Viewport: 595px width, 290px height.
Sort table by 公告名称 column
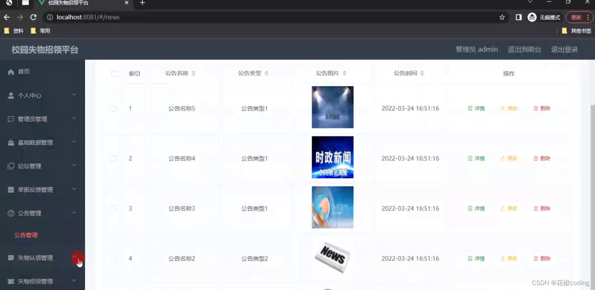[193, 73]
